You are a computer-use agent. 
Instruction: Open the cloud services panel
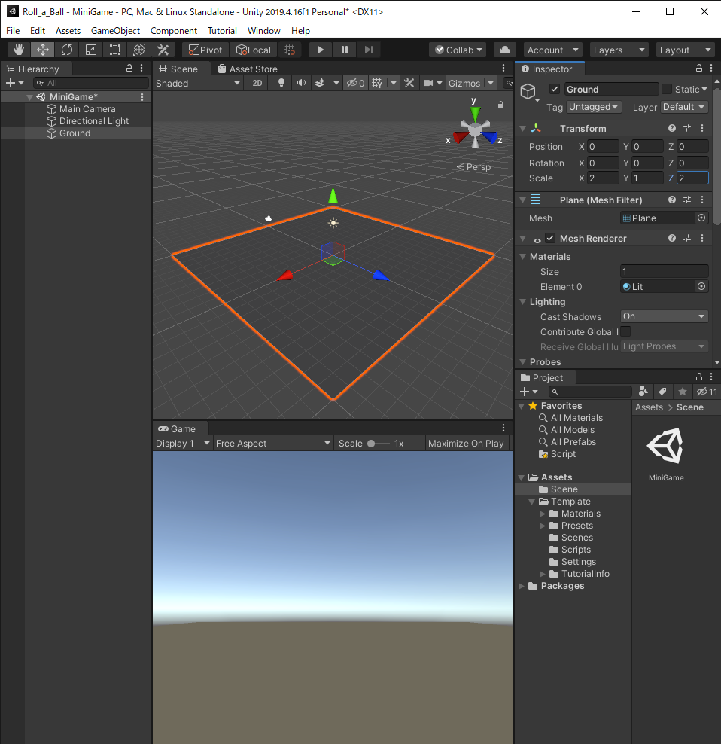point(505,50)
